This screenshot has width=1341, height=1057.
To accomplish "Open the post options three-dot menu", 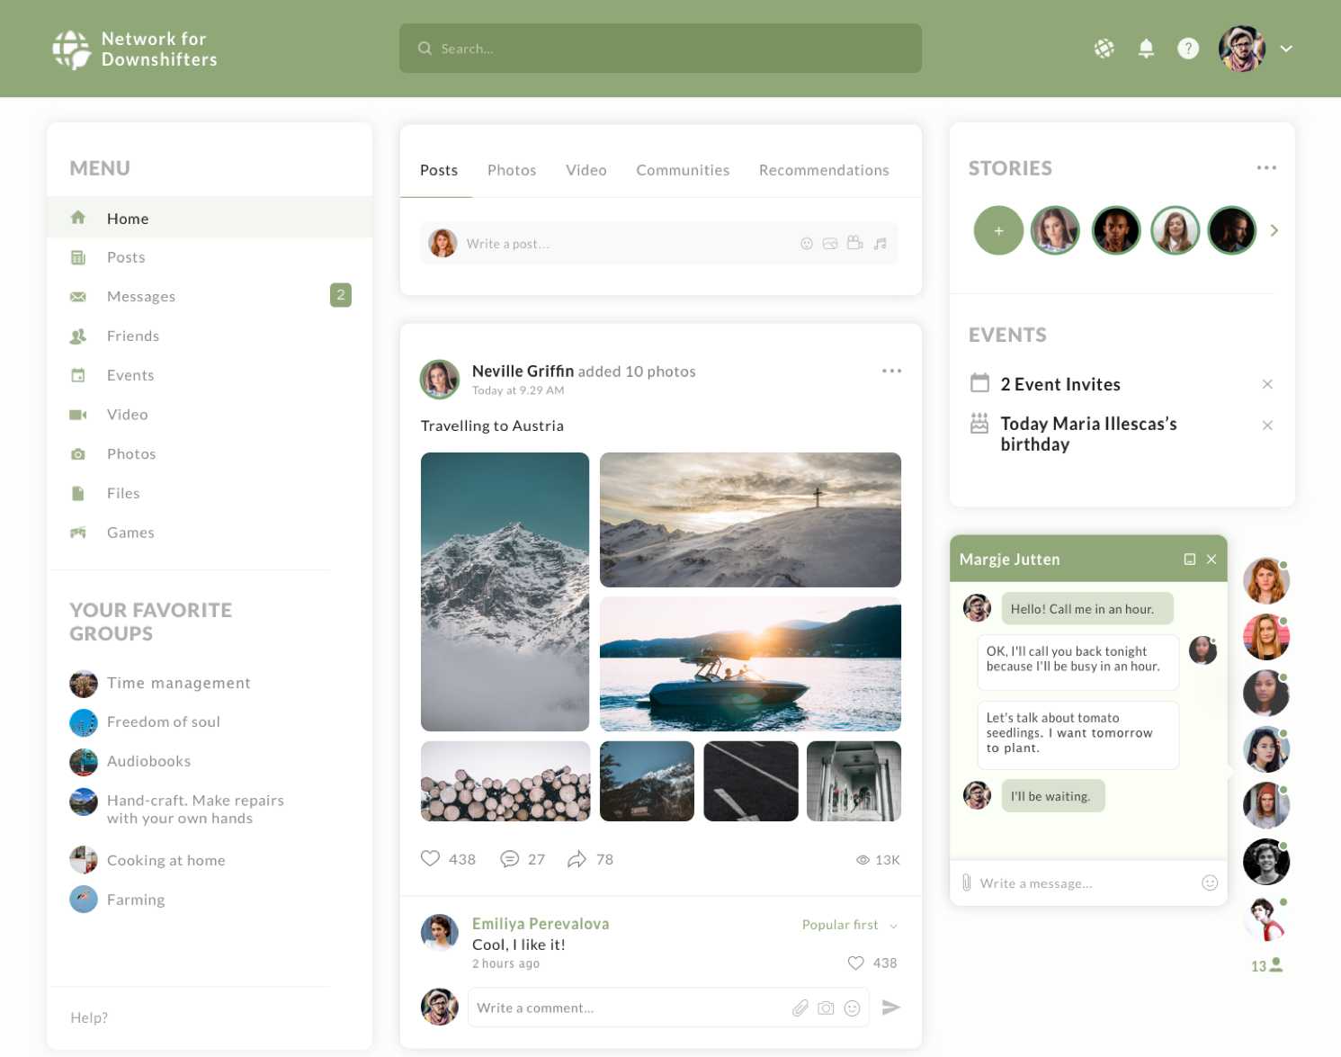I will point(890,371).
